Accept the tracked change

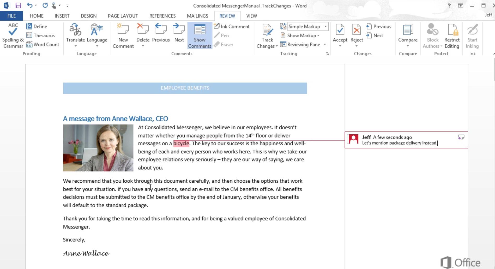coord(340,33)
